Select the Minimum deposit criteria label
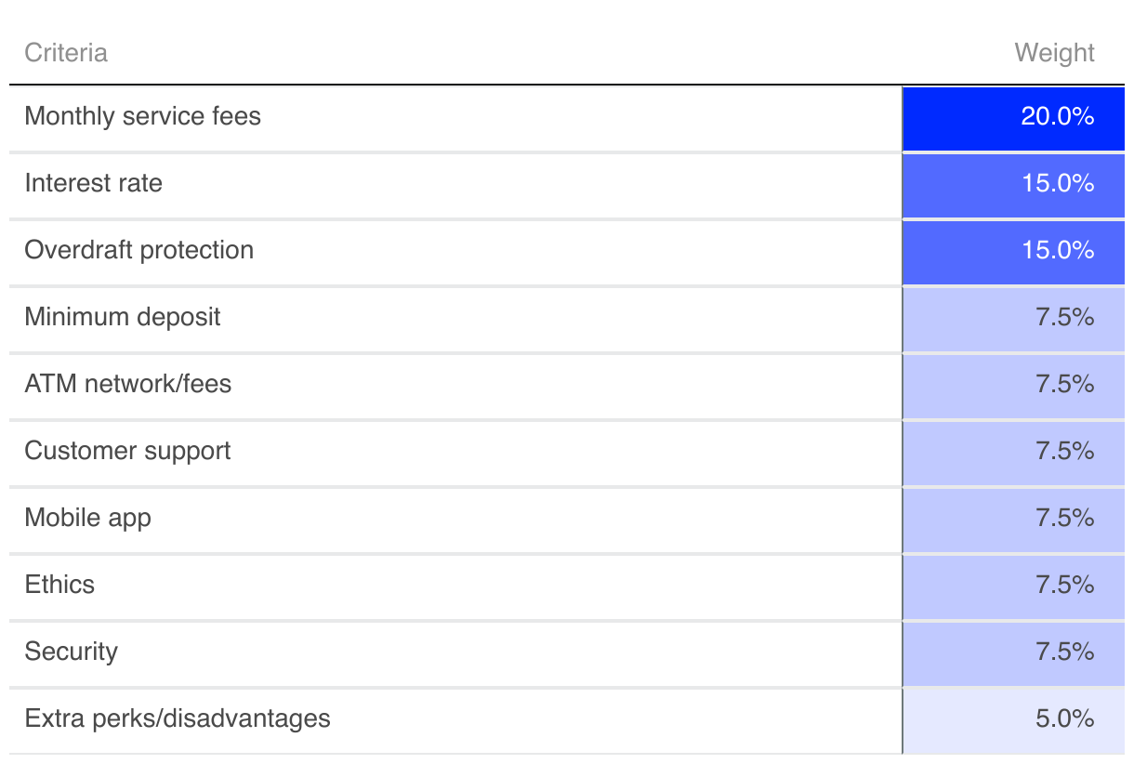 tap(123, 317)
